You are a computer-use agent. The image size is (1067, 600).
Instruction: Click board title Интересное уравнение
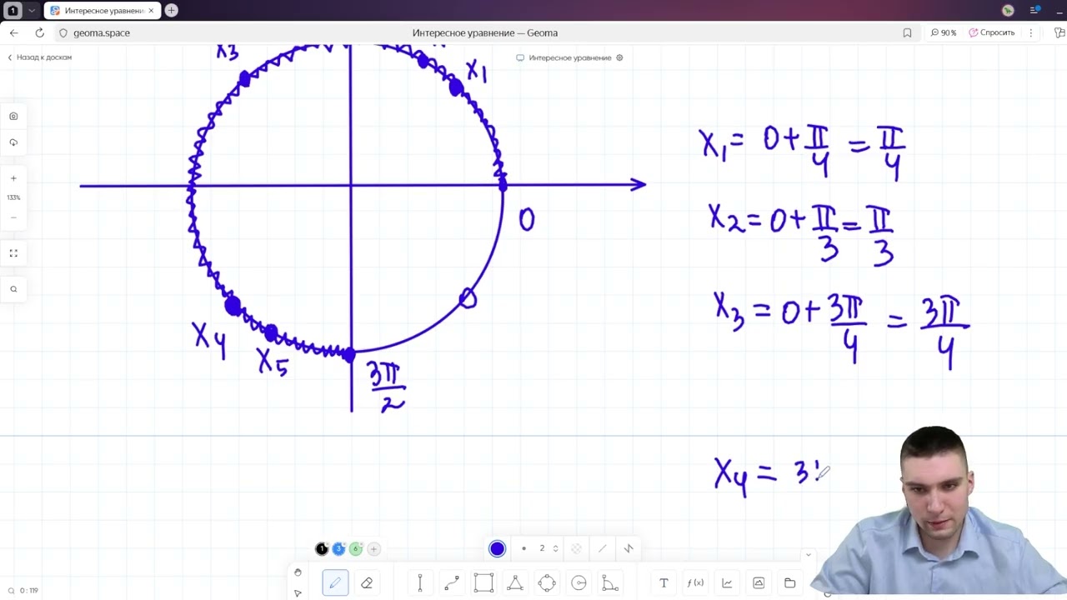pos(570,57)
